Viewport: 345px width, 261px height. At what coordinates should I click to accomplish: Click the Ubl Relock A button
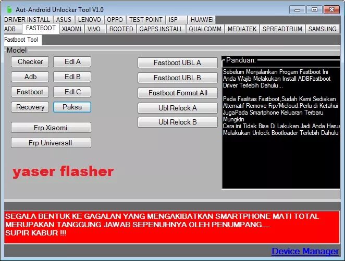click(178, 108)
